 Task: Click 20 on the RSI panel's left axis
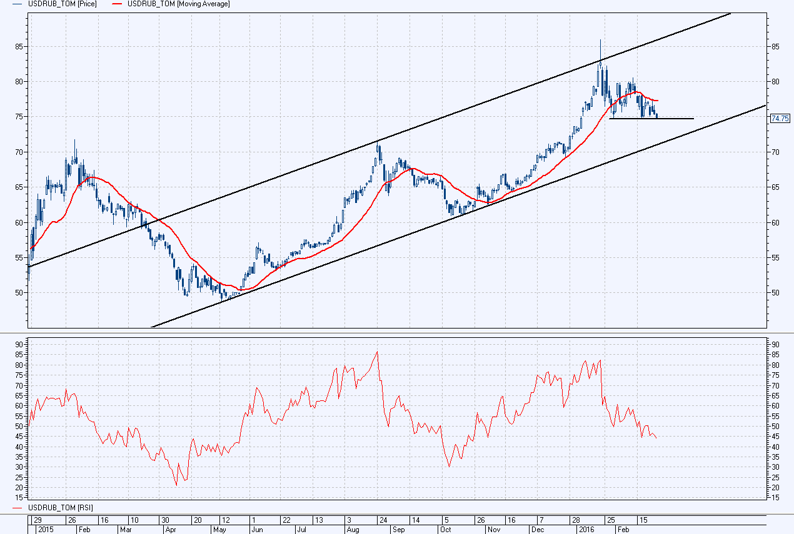(21, 487)
